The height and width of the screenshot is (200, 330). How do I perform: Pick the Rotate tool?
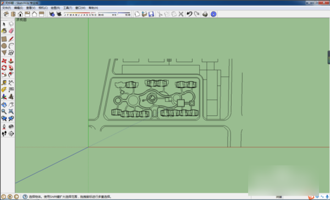pyautogui.click(x=4, y=68)
